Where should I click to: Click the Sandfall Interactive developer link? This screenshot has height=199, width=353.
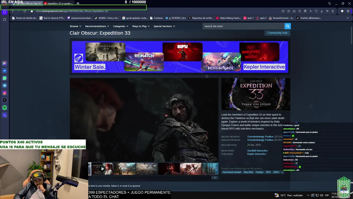coord(257,151)
